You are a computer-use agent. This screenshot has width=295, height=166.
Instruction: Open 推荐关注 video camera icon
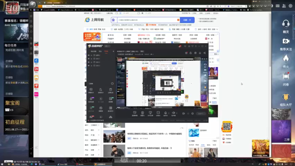[x=286, y=41]
